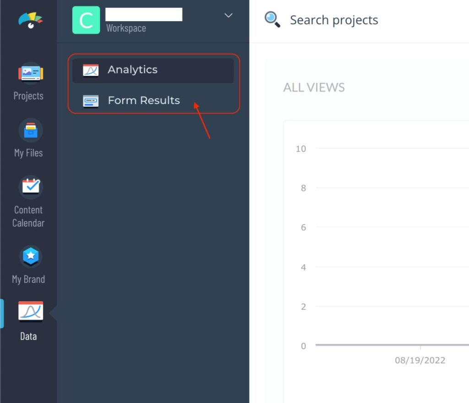Click the Search projects input
The width and height of the screenshot is (469, 403).
[334, 20]
